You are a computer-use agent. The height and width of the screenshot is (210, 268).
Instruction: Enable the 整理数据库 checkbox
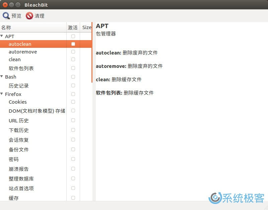73,179
